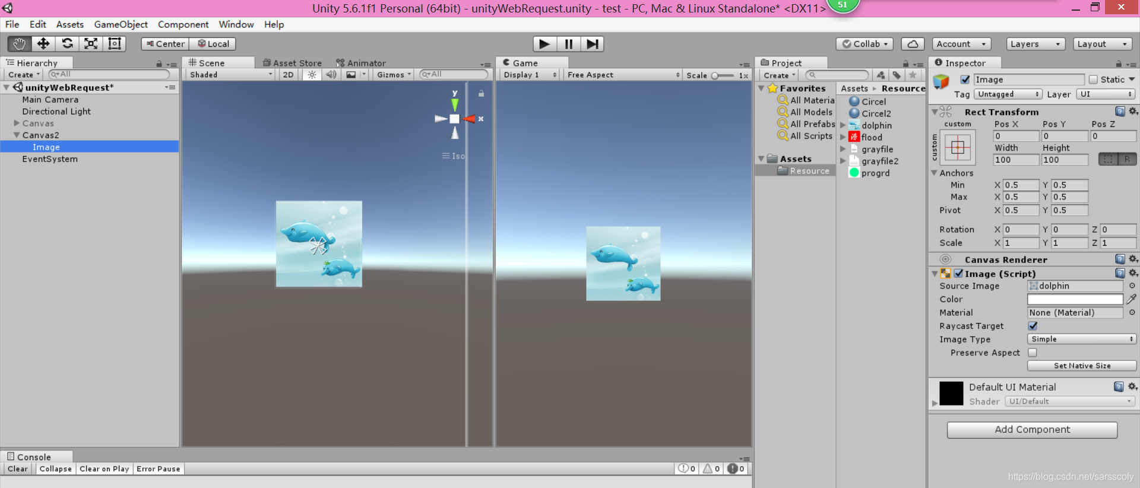Viewport: 1140px width, 488px height.
Task: Open Image Color swatch
Action: click(1075, 299)
